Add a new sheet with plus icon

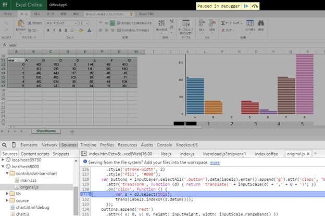point(72,131)
